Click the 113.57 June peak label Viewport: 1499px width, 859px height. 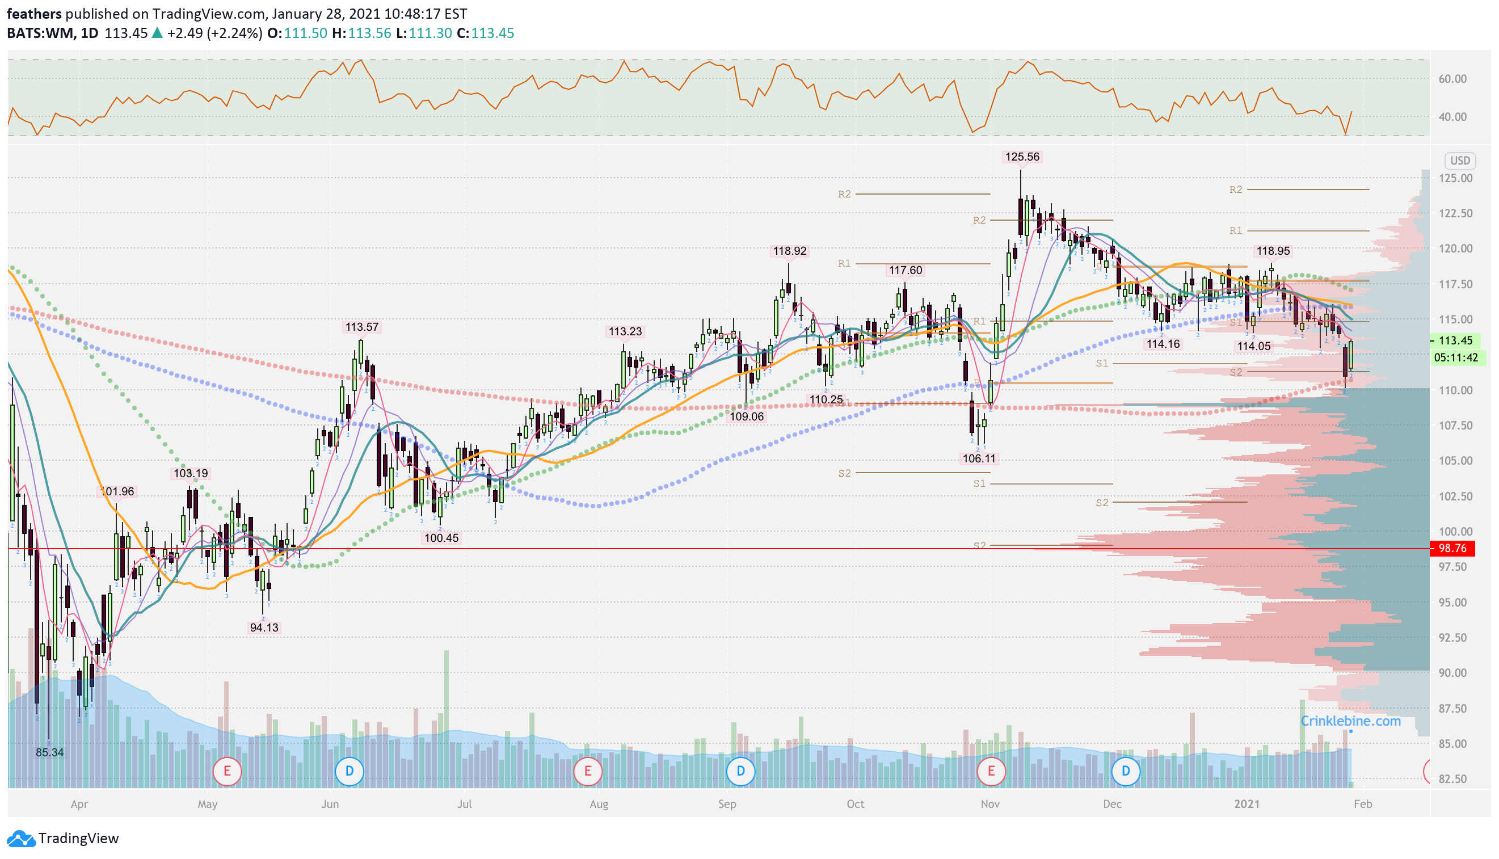(362, 327)
